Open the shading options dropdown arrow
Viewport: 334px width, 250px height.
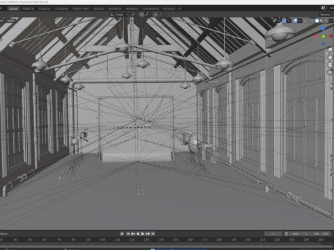tap(331, 21)
